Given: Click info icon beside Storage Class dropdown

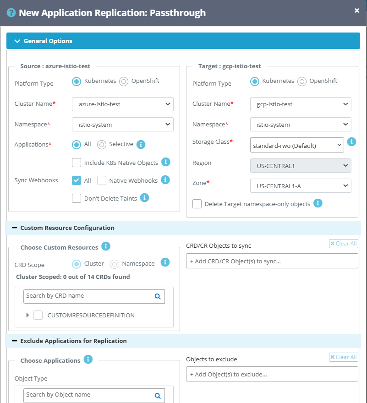Looking at the screenshot, I should tap(351, 142).
